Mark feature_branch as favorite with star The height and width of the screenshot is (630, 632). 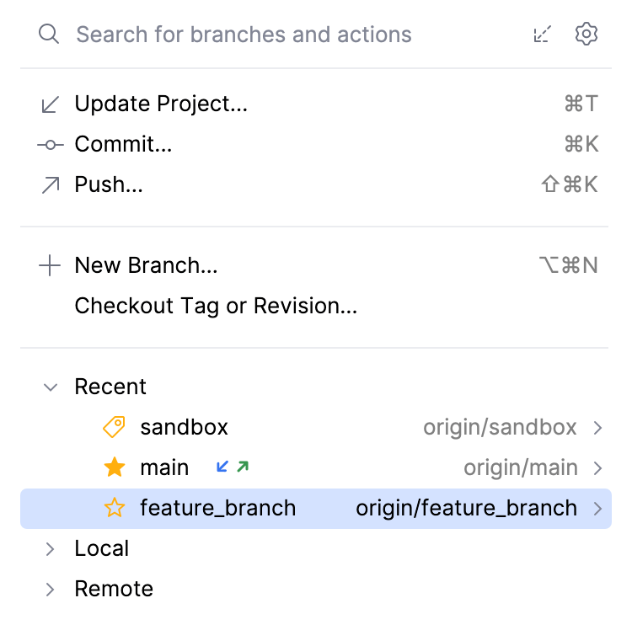114,508
